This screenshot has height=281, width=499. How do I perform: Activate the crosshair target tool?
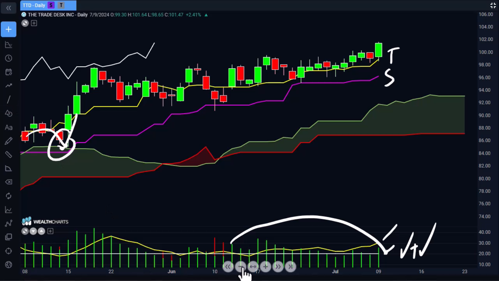(x=9, y=251)
